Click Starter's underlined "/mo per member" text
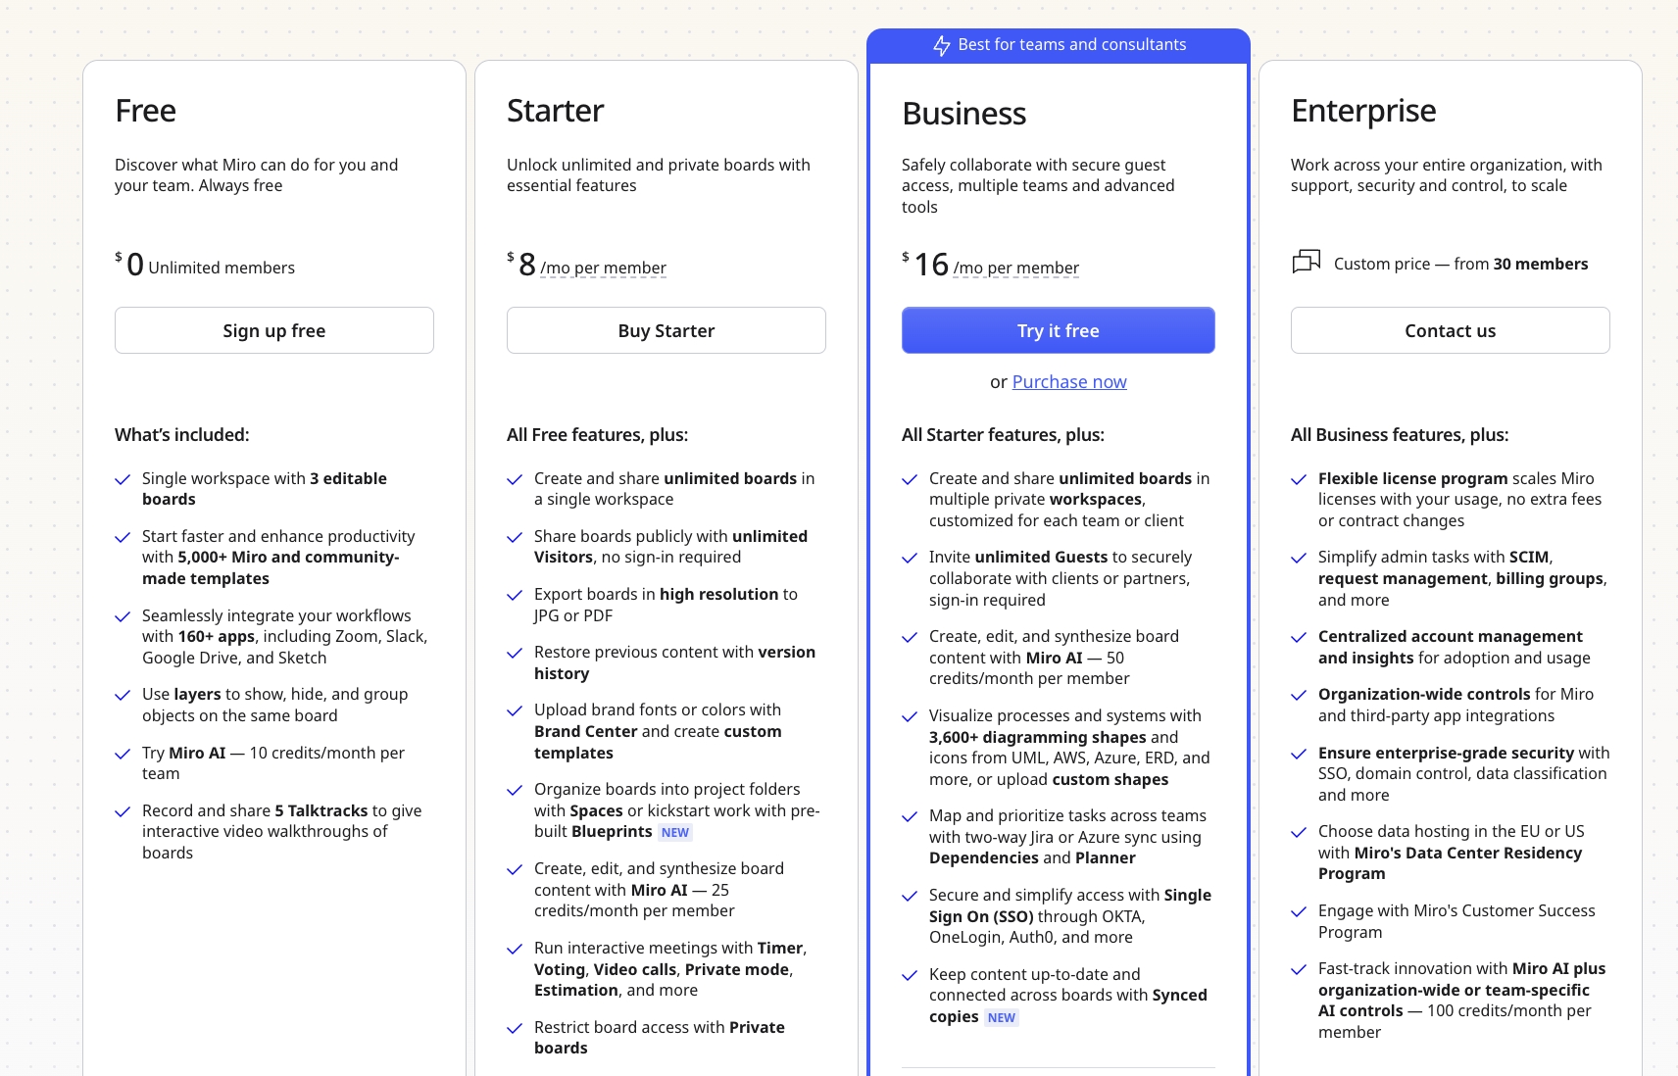1678x1076 pixels. [603, 268]
